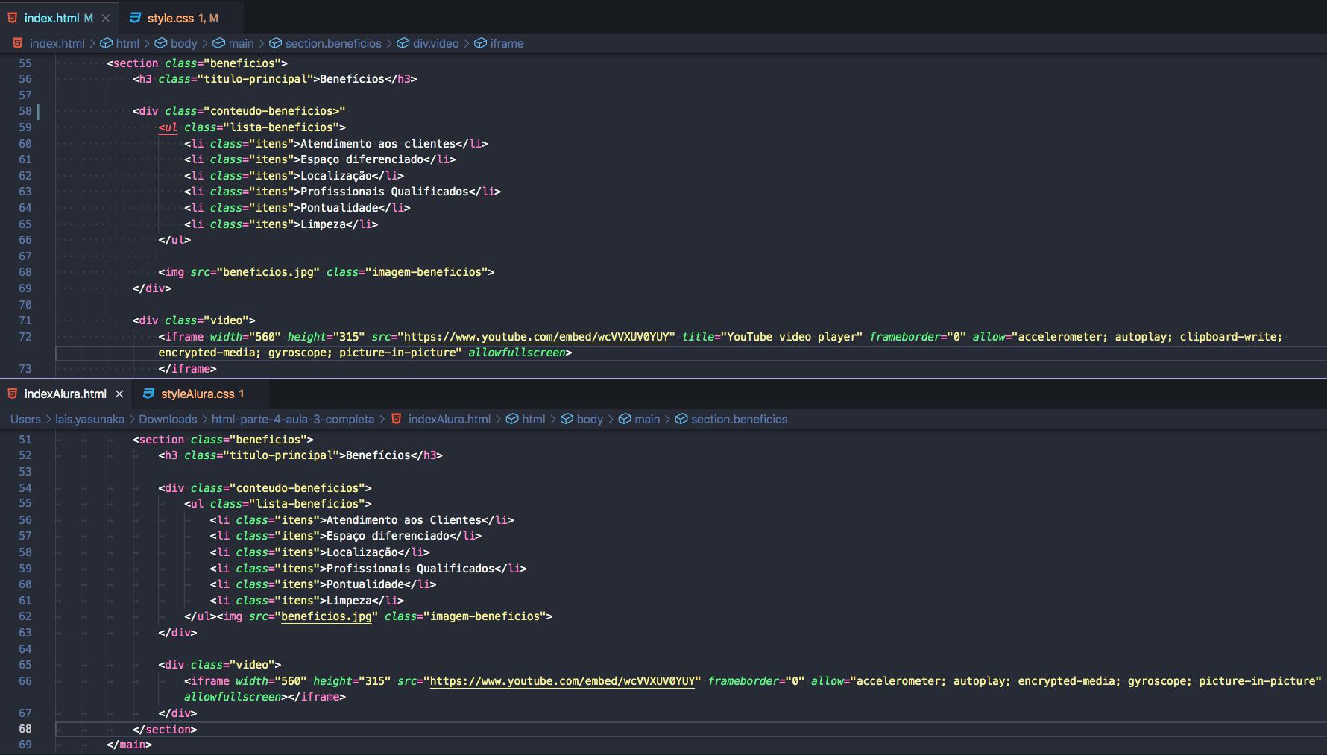Click 'Atendimento aos Clientes' in bottom editor

pyautogui.click(x=404, y=520)
